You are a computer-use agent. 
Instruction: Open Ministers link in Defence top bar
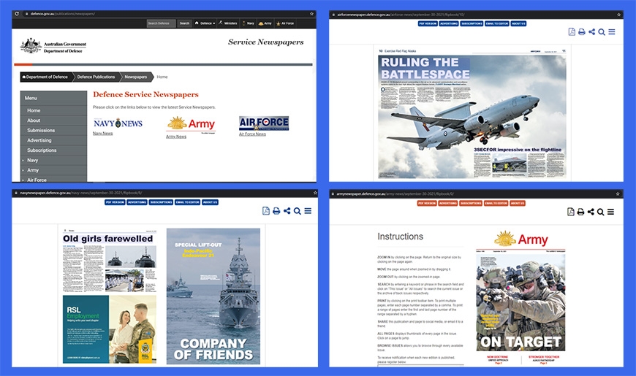pos(228,23)
